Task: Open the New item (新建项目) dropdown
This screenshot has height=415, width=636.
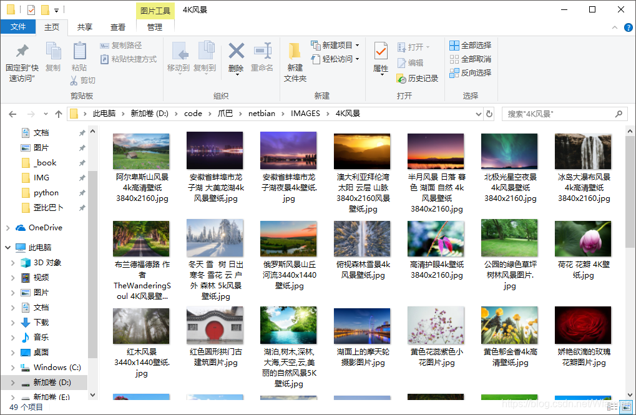Action: point(358,46)
